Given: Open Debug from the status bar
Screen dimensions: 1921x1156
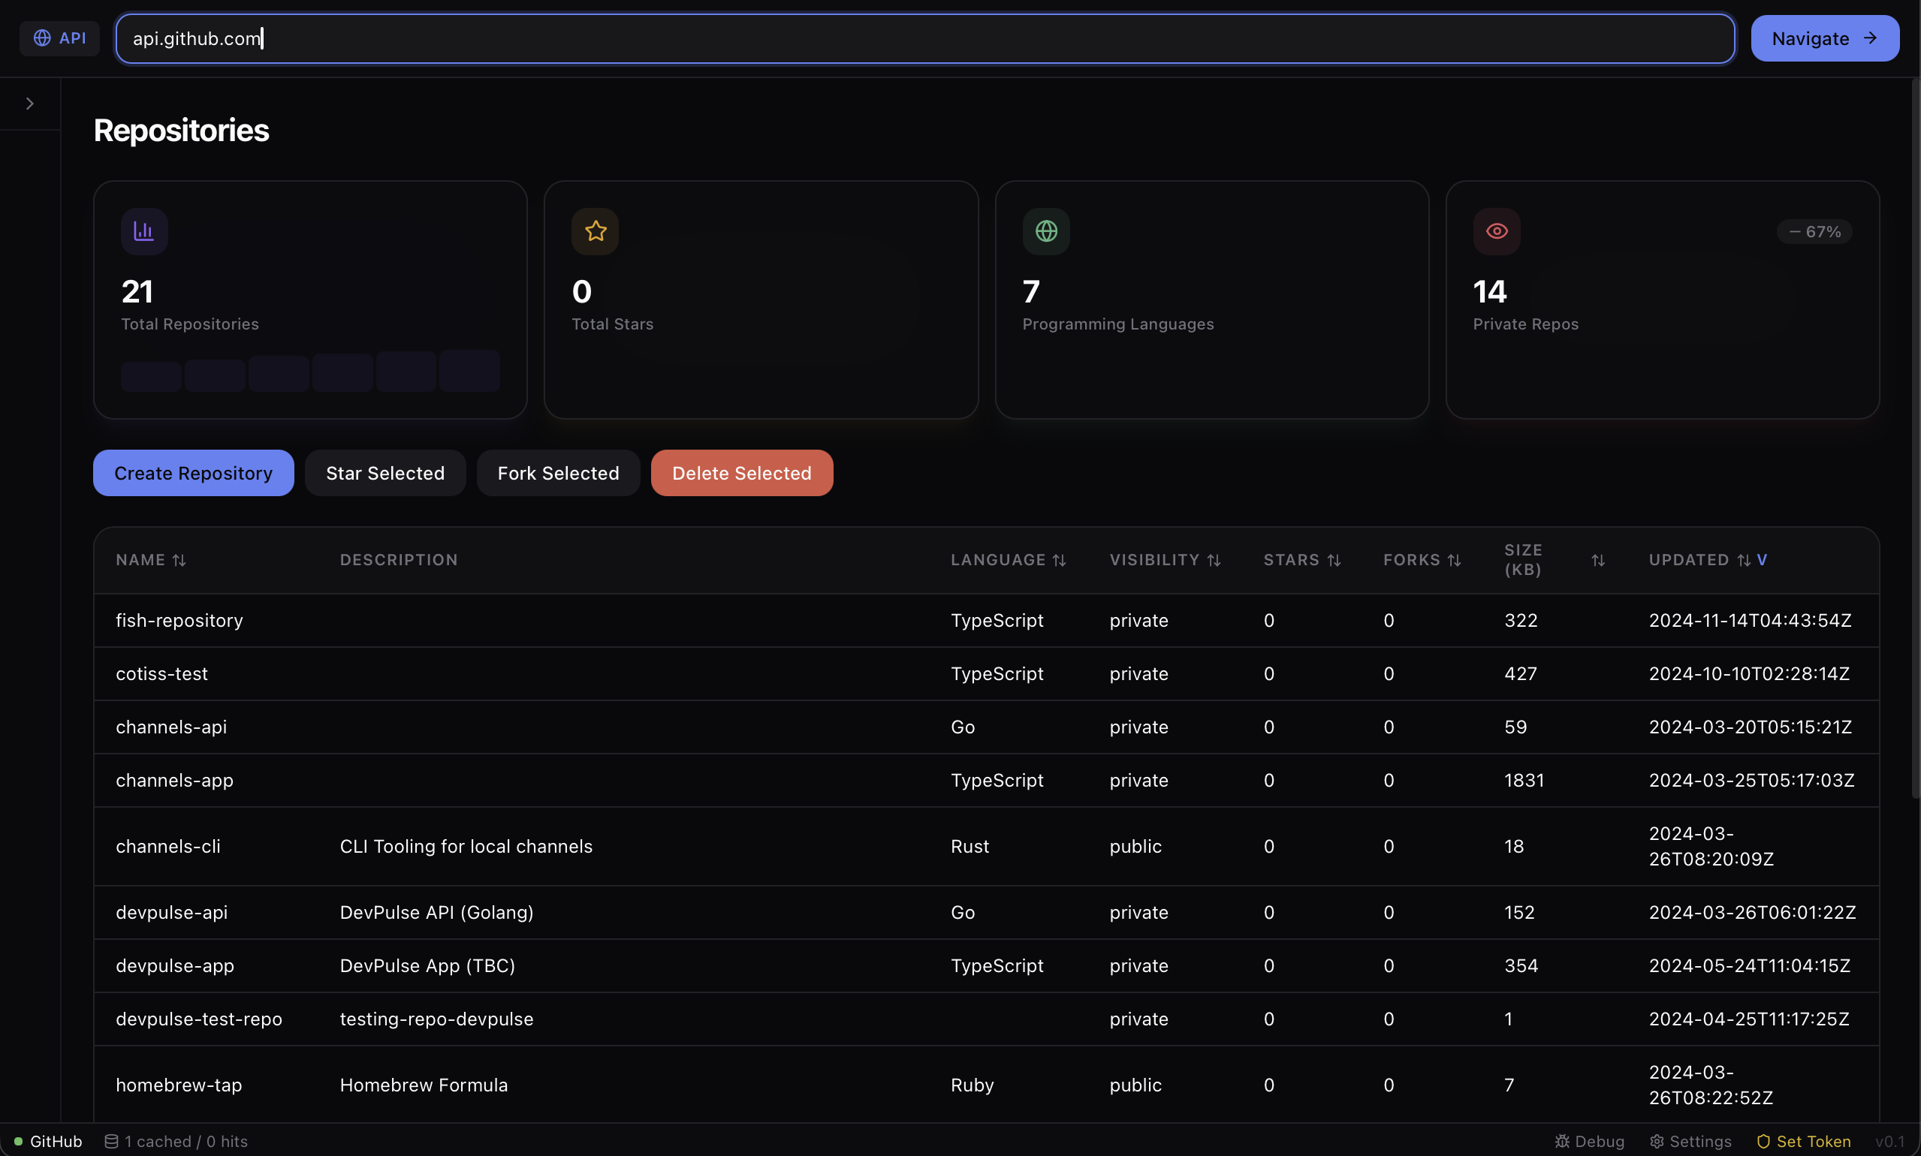Looking at the screenshot, I should pyautogui.click(x=1589, y=1141).
